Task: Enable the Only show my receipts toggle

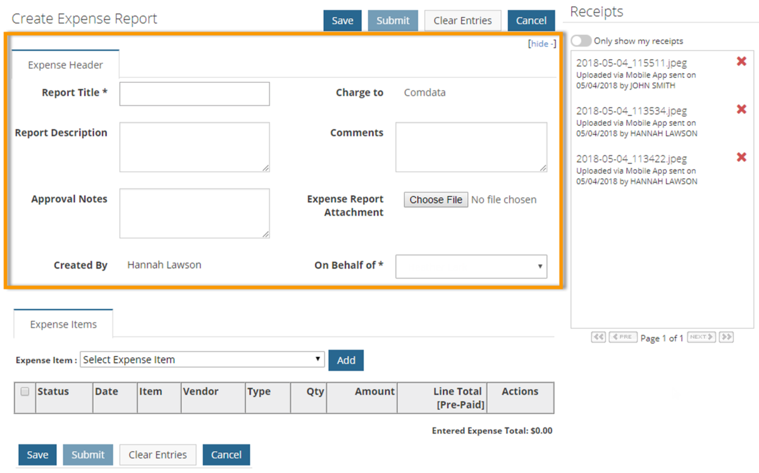Action: coord(581,40)
